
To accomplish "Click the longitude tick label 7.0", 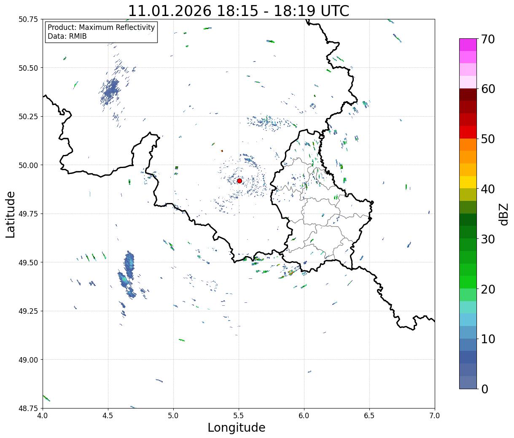I will [x=435, y=415].
